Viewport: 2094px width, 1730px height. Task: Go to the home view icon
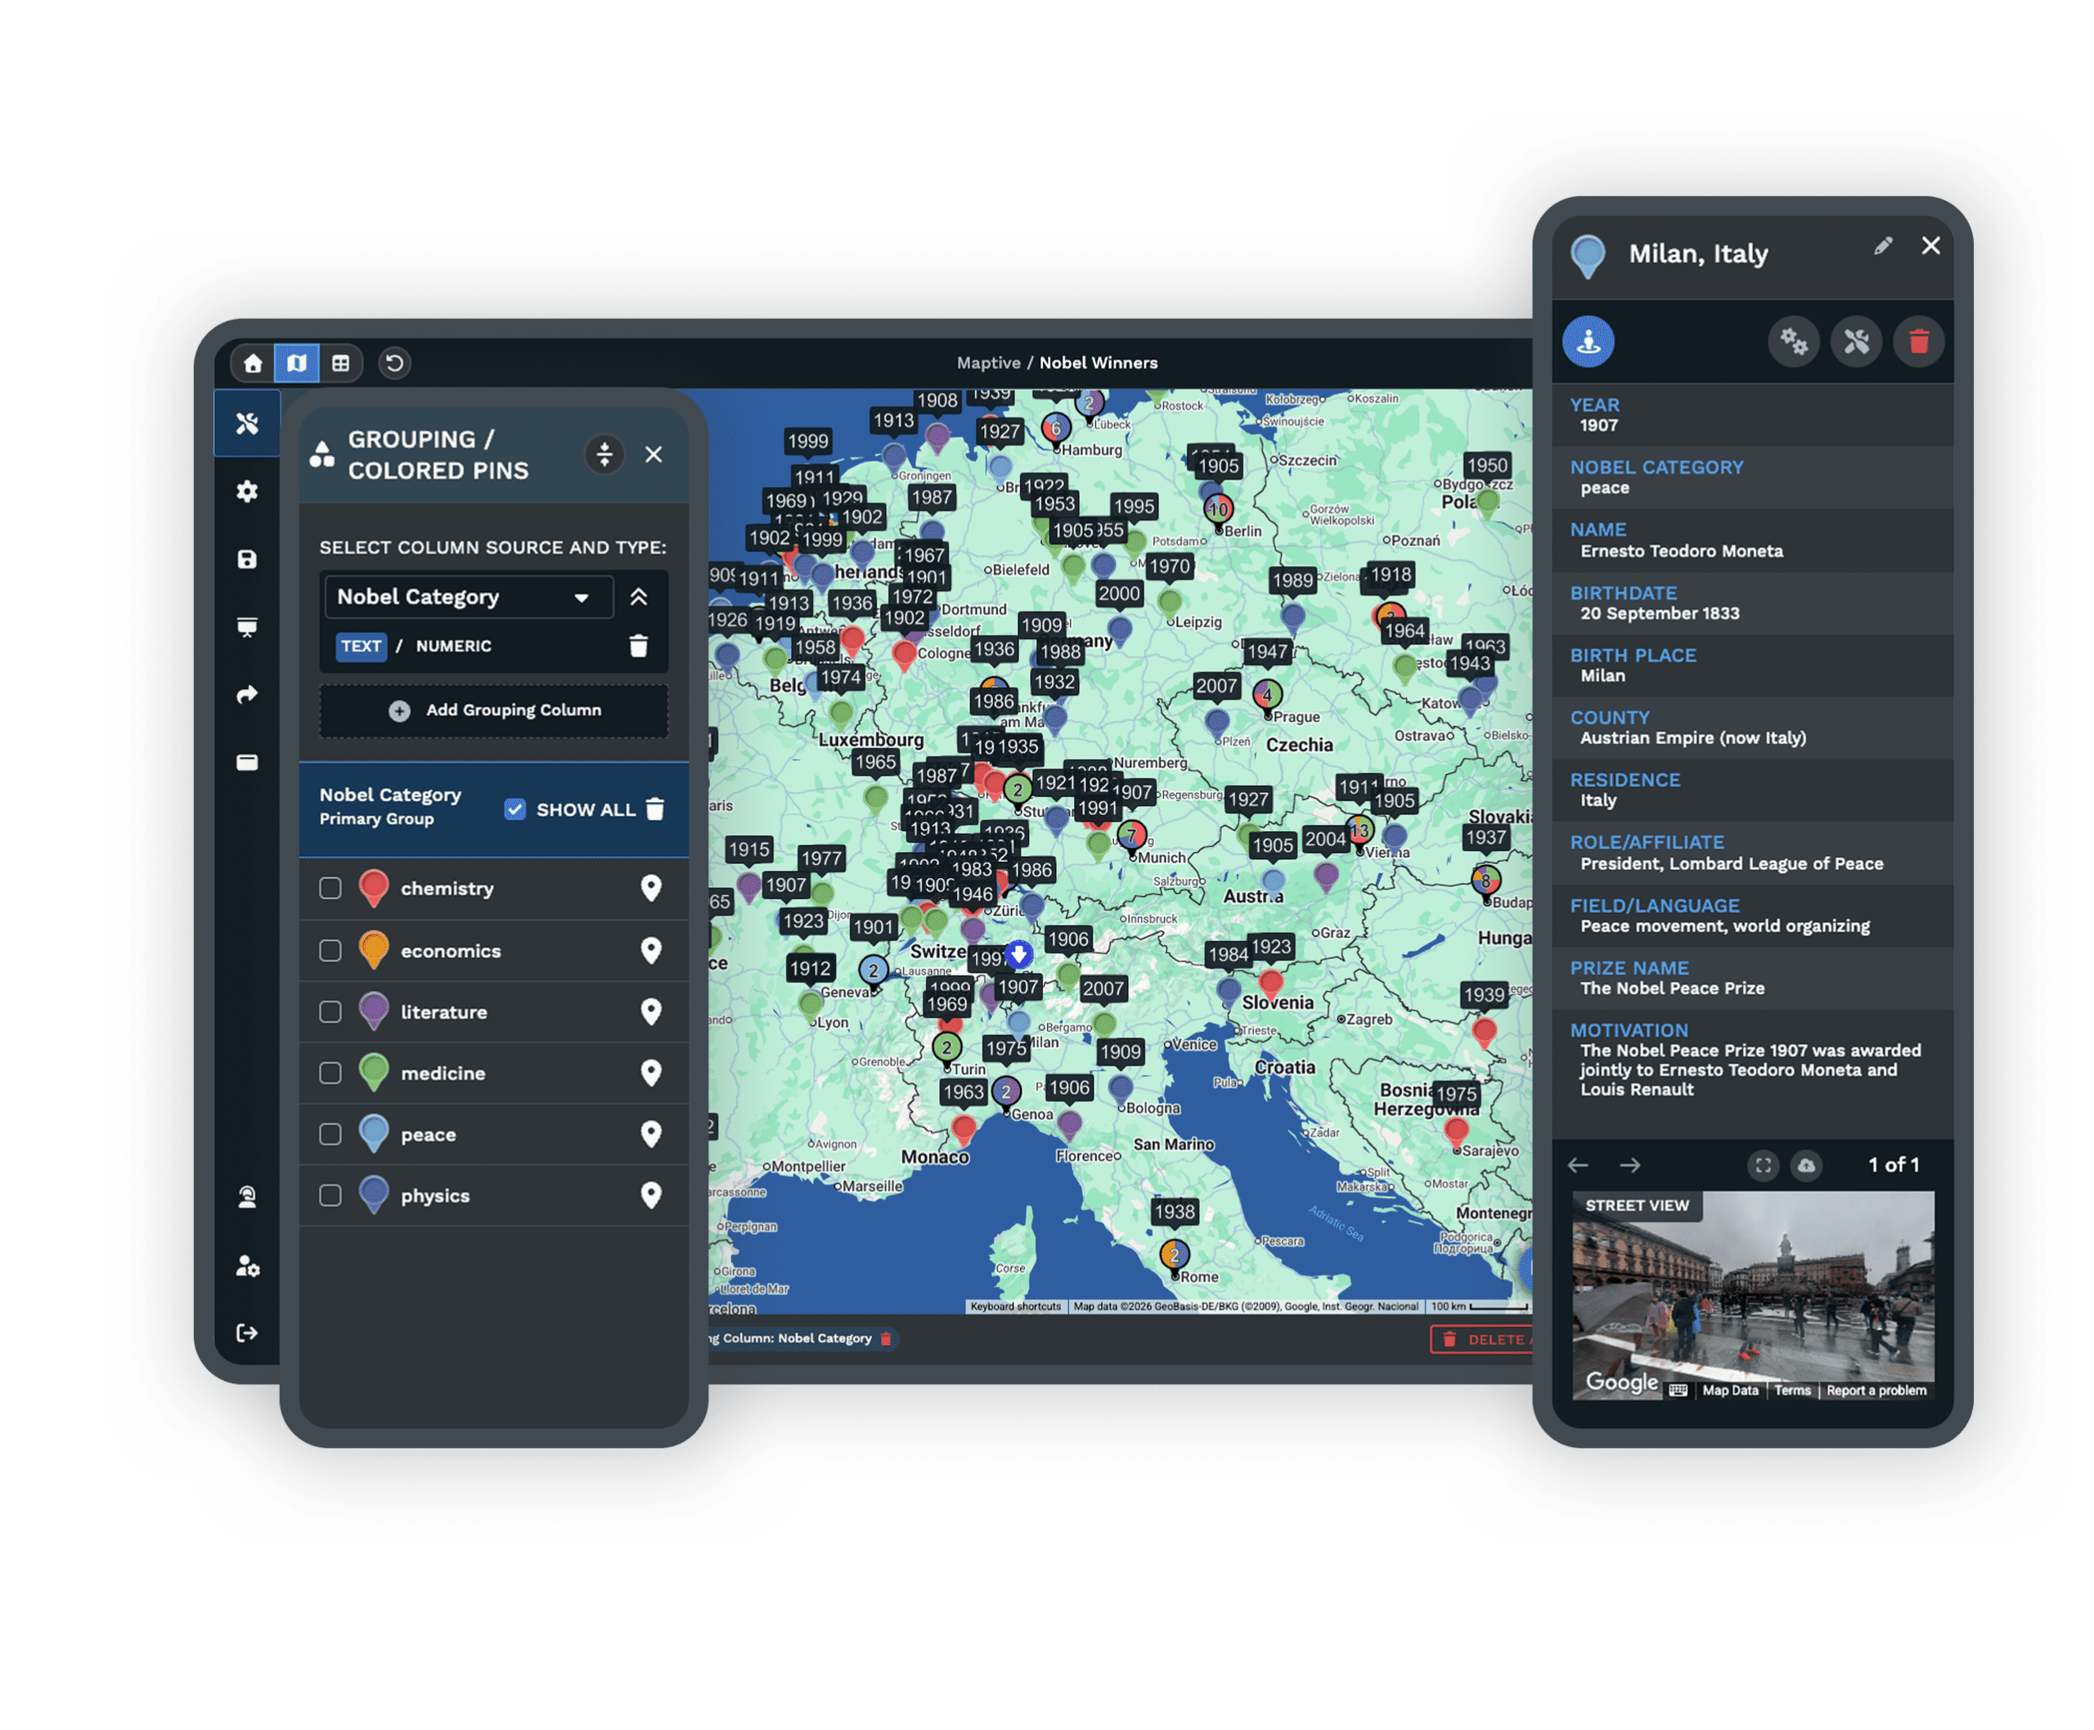coord(254,363)
